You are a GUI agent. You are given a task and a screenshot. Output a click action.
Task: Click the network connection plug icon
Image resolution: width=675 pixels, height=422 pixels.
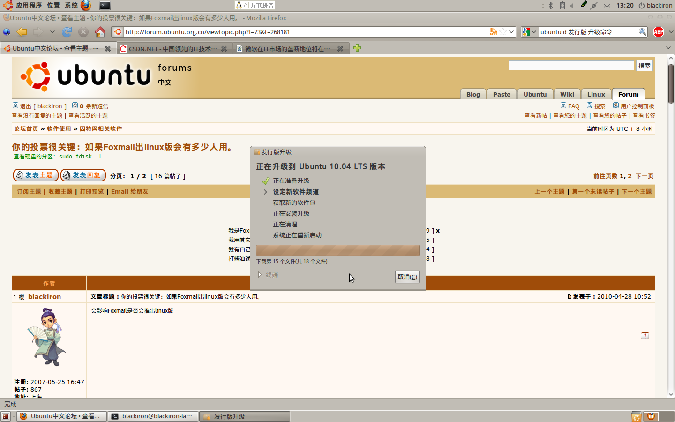tap(594, 6)
